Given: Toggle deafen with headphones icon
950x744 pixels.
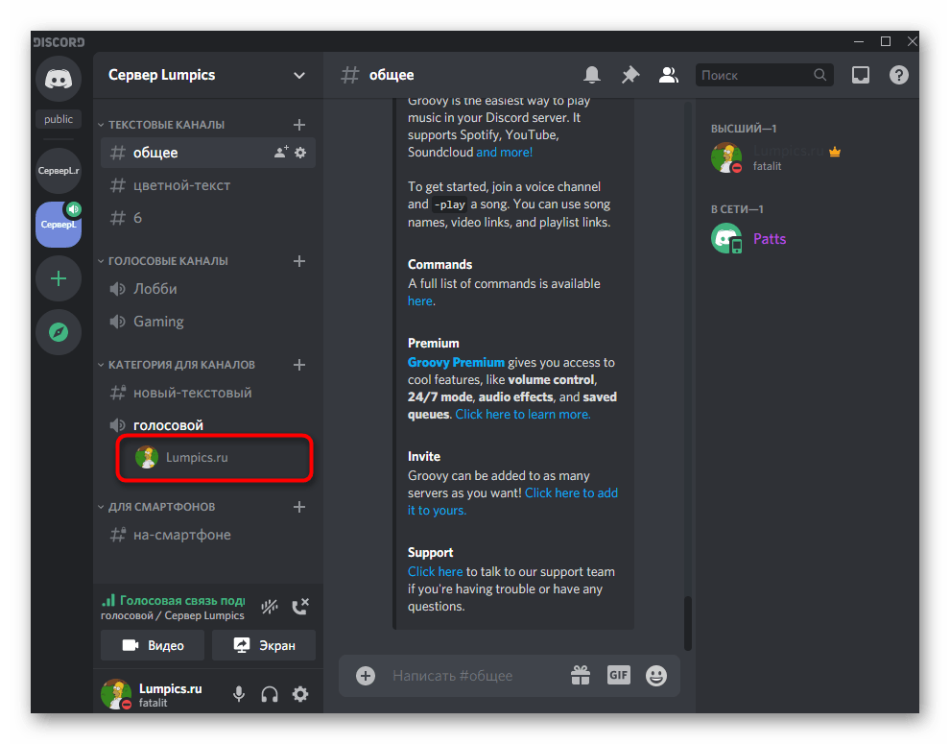Looking at the screenshot, I should [270, 694].
